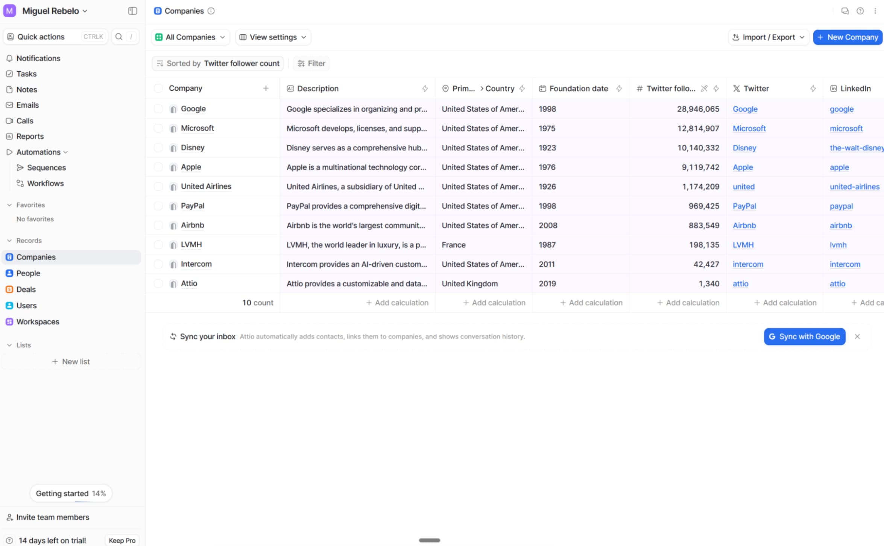
Task: Open the Miguel Rebelo workspace dropdown
Action: [x=55, y=11]
